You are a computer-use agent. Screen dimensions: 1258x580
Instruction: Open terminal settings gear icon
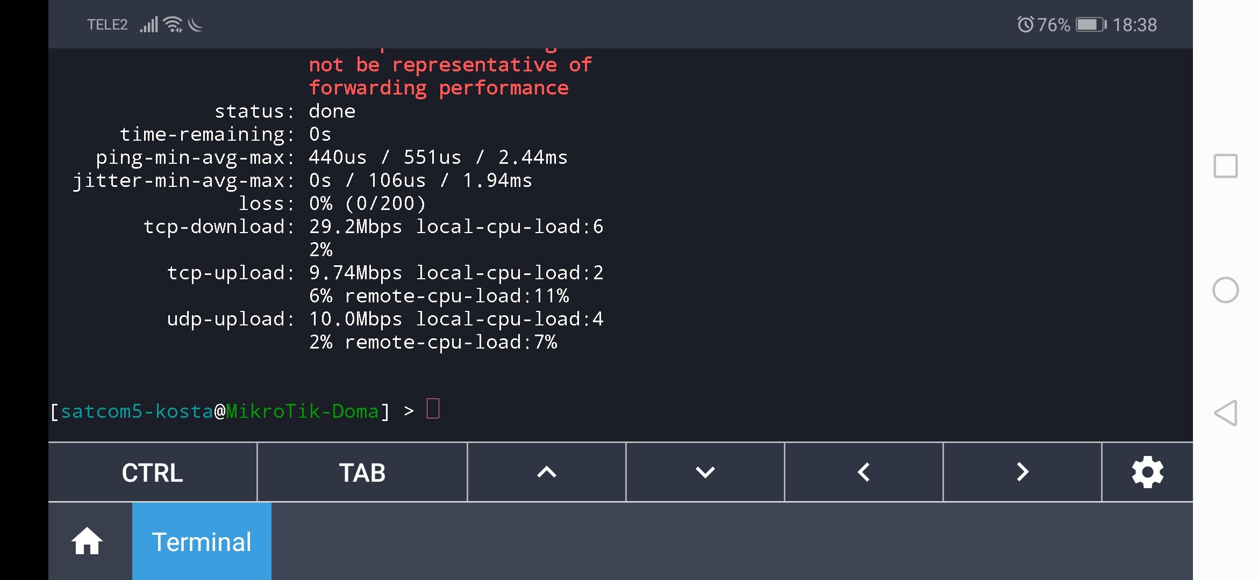click(x=1147, y=472)
